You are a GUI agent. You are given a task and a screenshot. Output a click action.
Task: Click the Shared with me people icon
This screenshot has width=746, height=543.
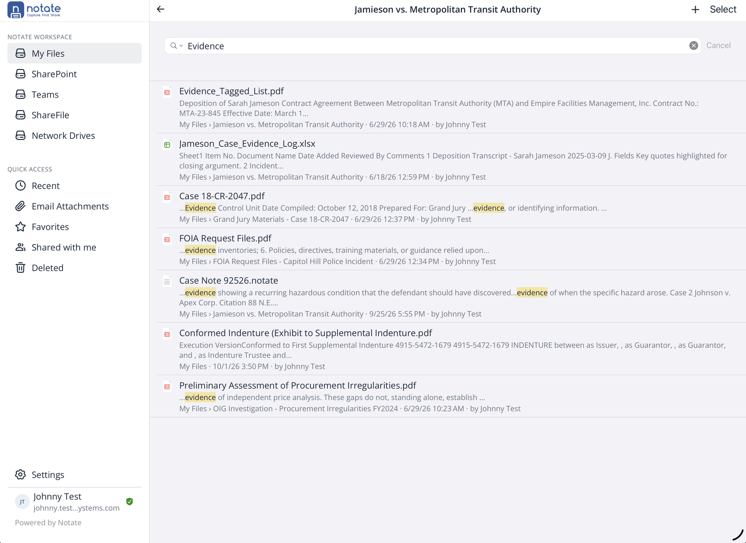[x=21, y=247]
